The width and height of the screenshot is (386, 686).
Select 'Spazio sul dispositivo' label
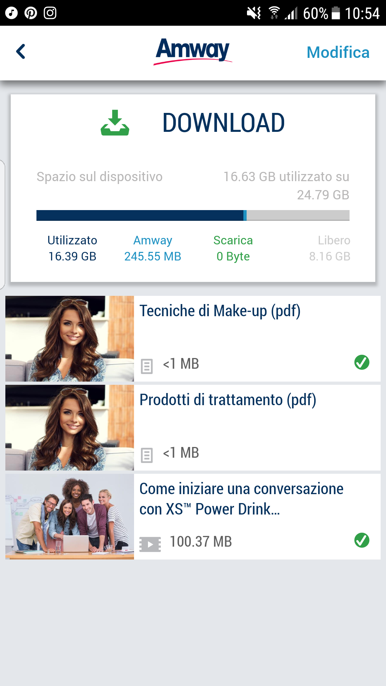click(100, 177)
